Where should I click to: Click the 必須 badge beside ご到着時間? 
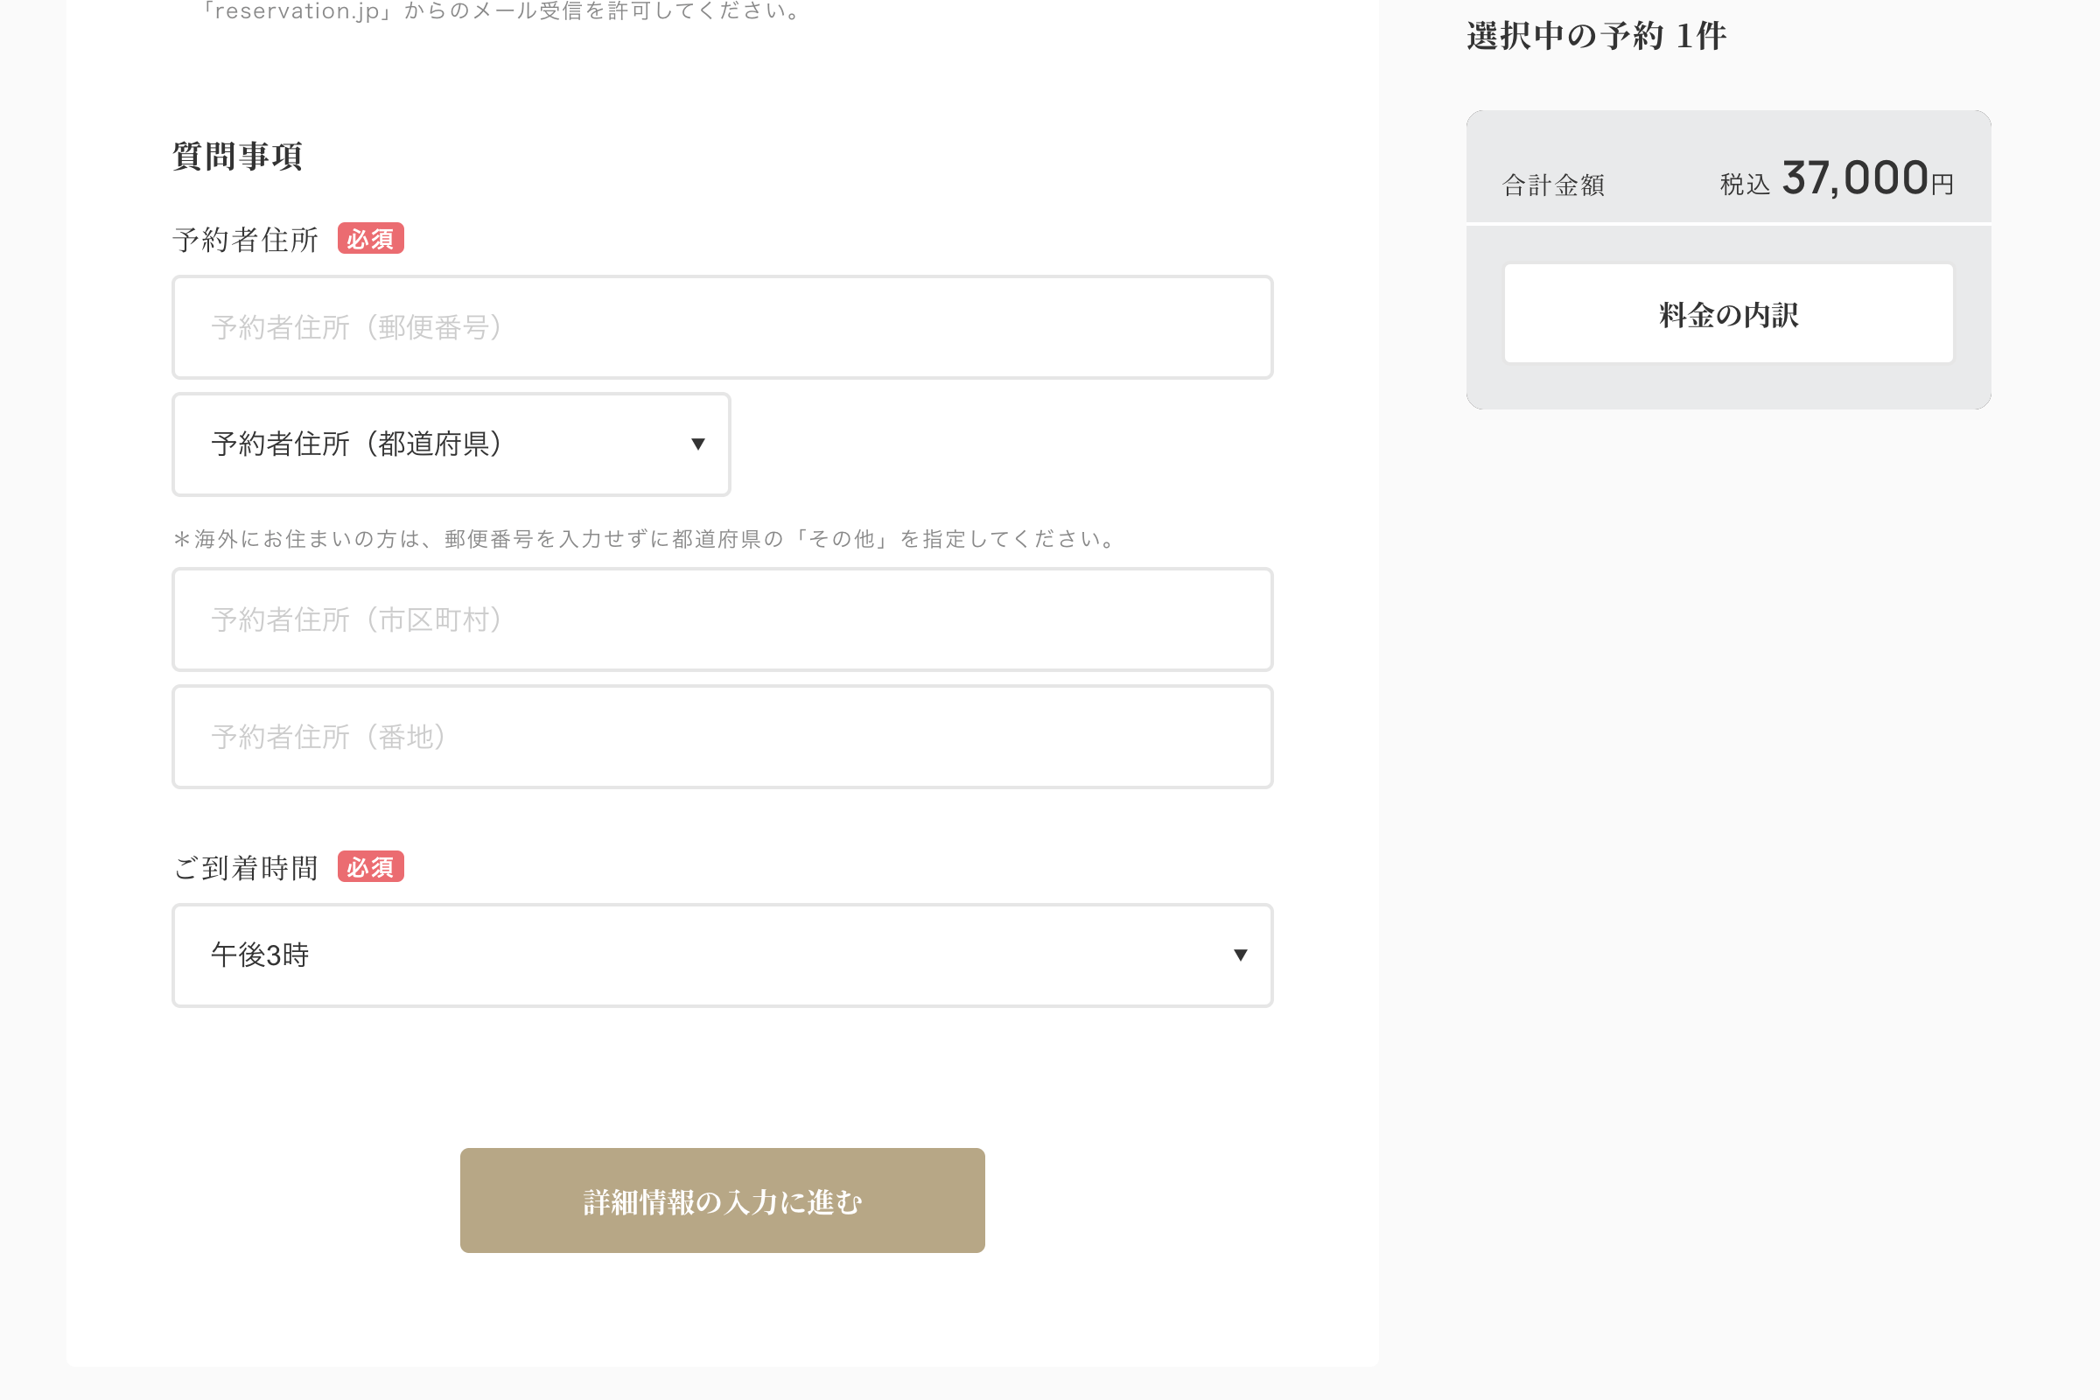coord(370,866)
